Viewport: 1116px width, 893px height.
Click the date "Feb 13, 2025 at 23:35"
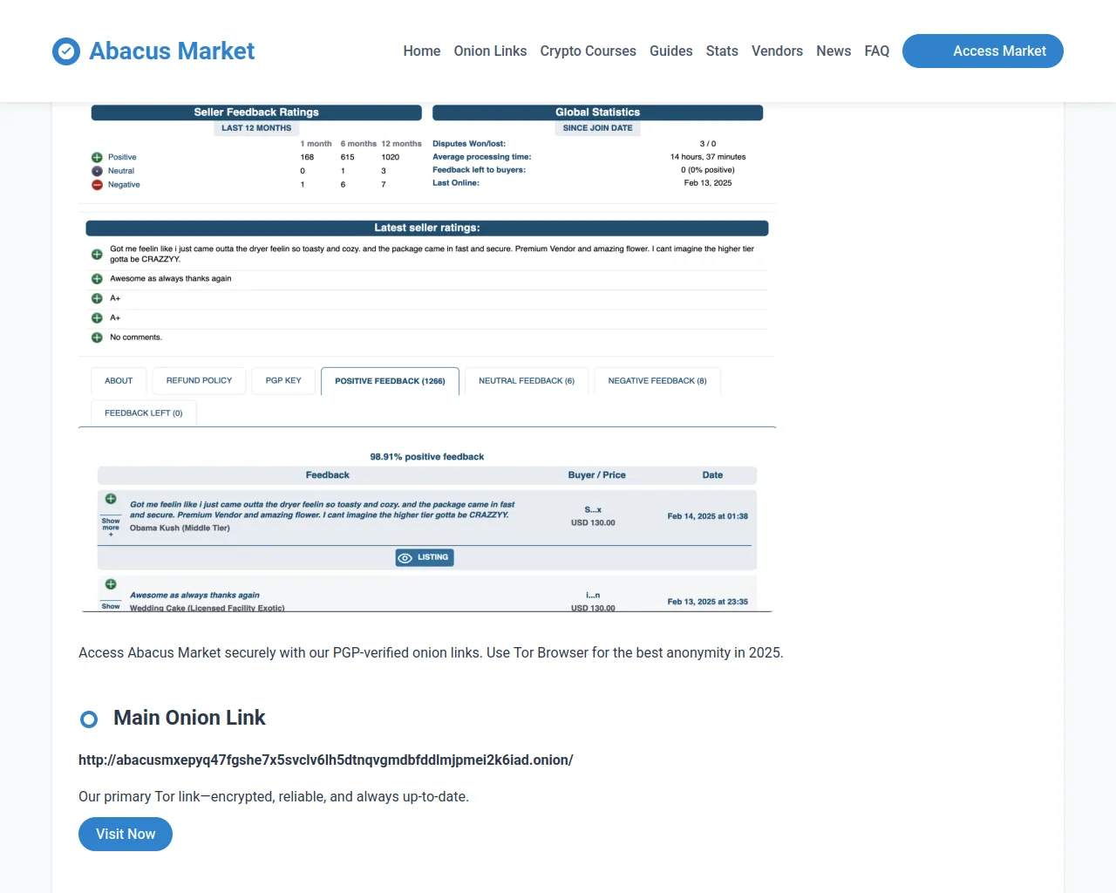click(708, 602)
